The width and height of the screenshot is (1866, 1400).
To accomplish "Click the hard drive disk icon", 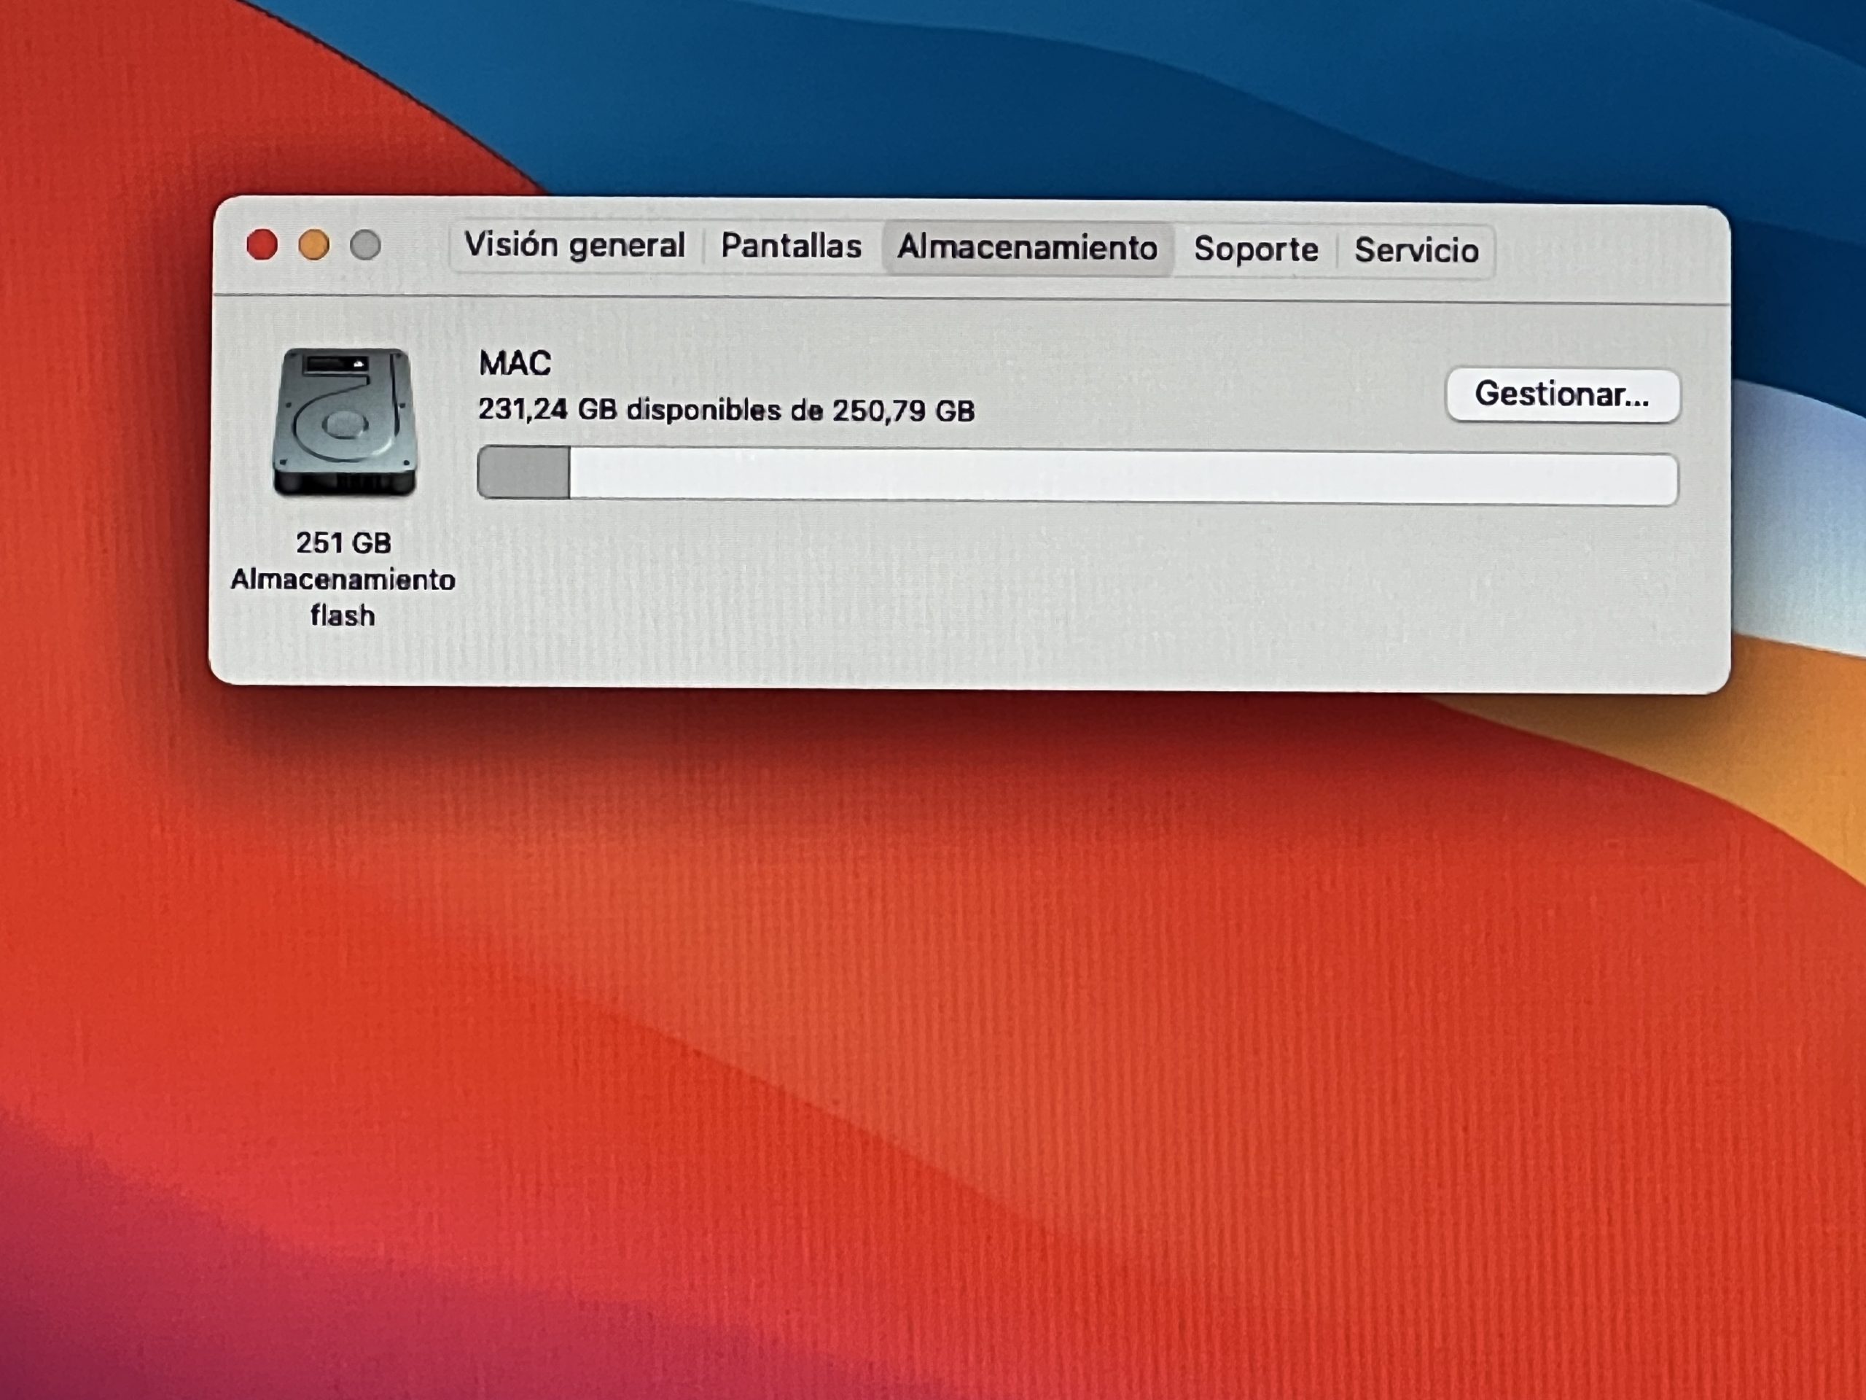I will pos(344,423).
